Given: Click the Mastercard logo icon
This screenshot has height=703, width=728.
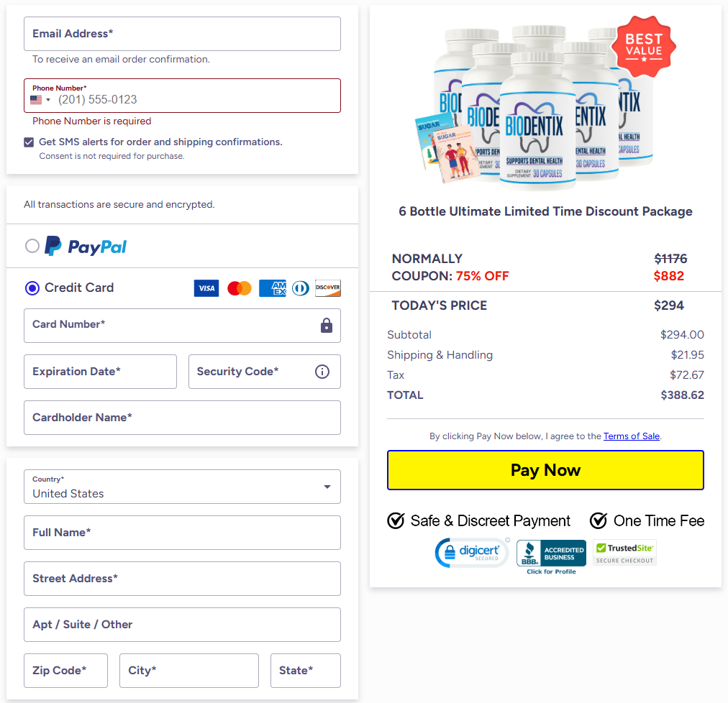Looking at the screenshot, I should (239, 288).
